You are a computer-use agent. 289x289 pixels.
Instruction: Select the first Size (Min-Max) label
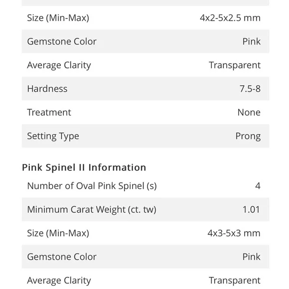click(x=58, y=18)
